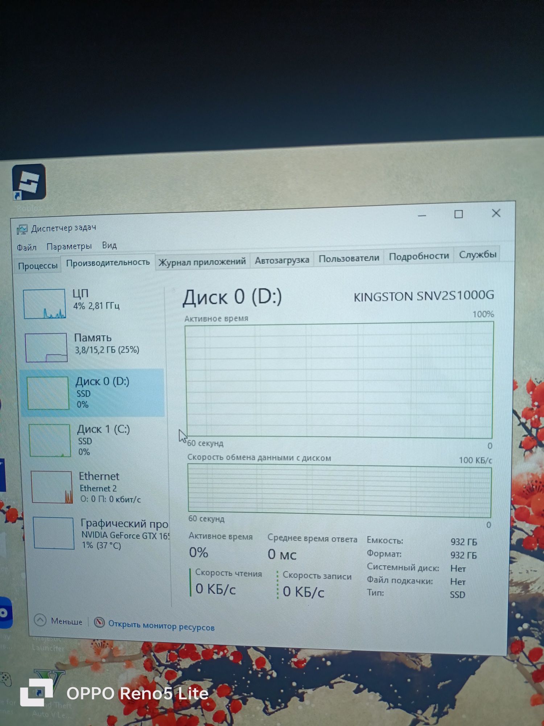Switch to the Процессы tab
The width and height of the screenshot is (544, 726).
point(38,266)
